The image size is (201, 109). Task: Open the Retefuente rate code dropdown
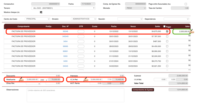coord(43,80)
